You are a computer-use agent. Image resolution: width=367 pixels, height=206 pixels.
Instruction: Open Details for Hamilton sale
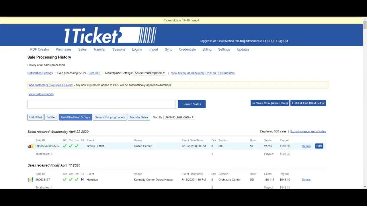[306, 180]
